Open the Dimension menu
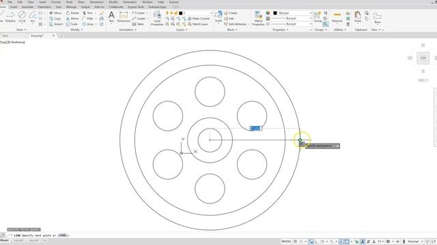The image size is (437, 245). pos(96,2)
